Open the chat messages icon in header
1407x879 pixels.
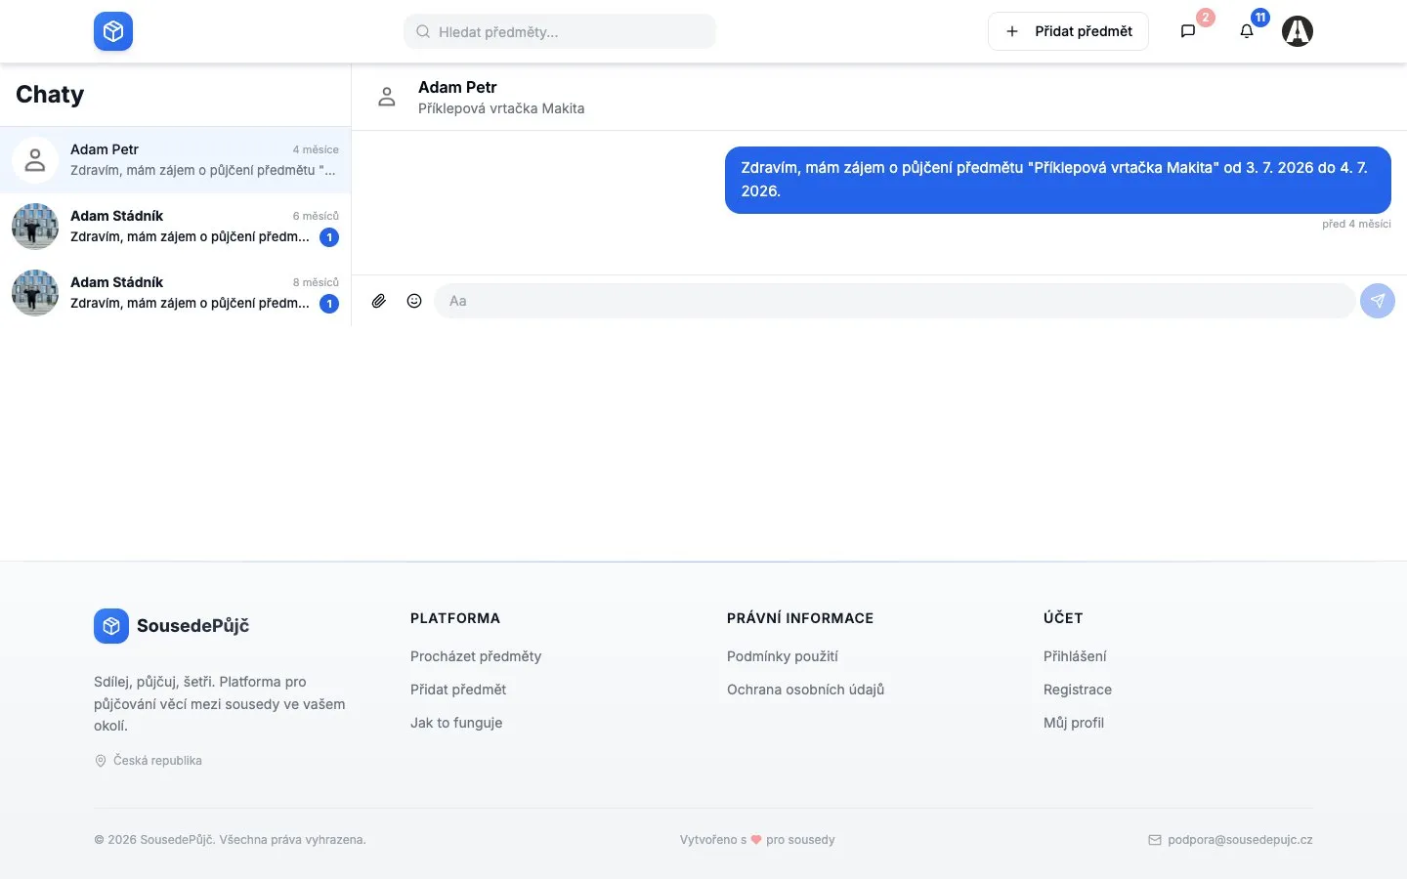(1188, 31)
